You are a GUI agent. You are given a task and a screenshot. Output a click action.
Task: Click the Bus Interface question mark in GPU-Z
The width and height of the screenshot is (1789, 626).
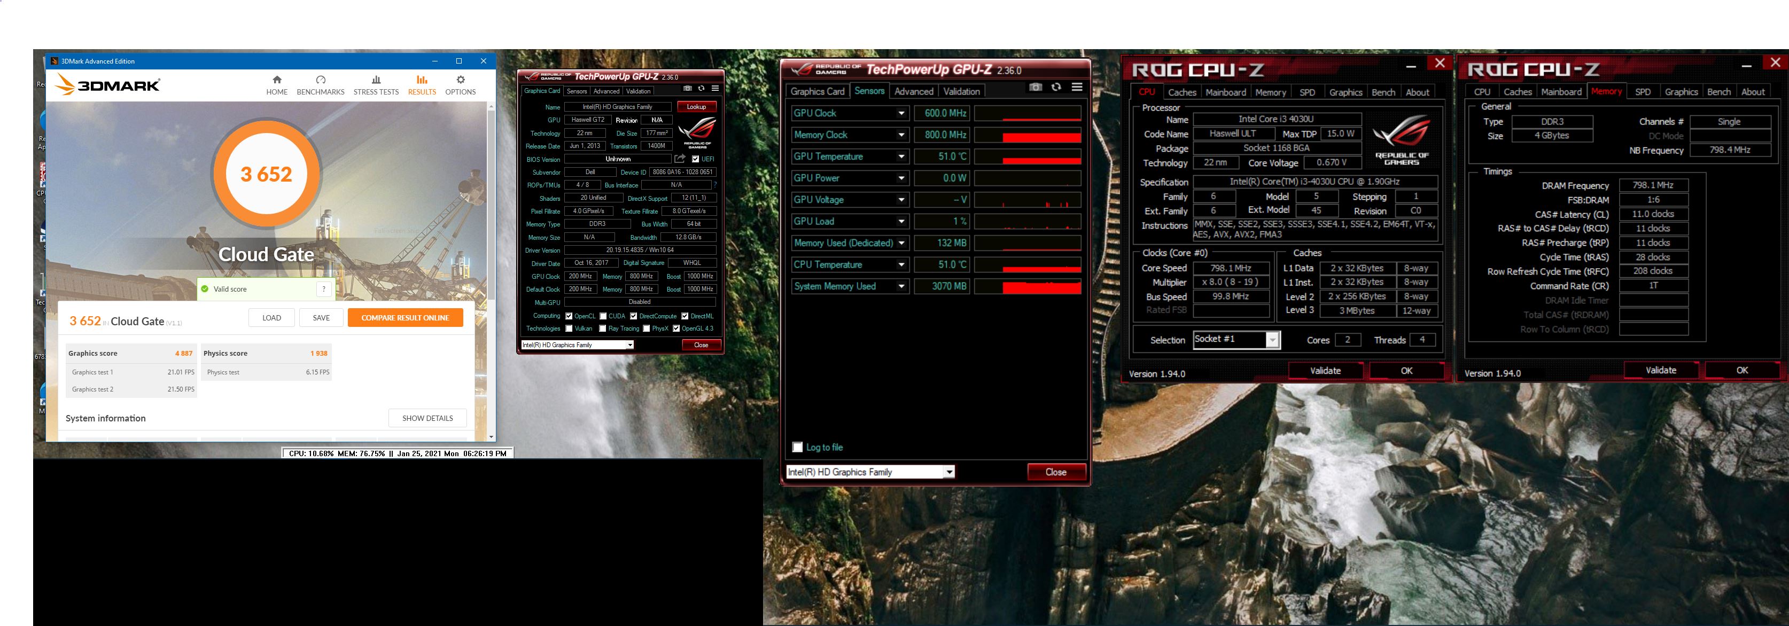pos(715,185)
